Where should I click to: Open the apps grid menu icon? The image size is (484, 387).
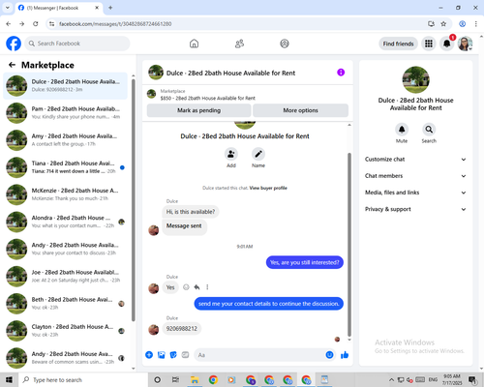tap(429, 44)
